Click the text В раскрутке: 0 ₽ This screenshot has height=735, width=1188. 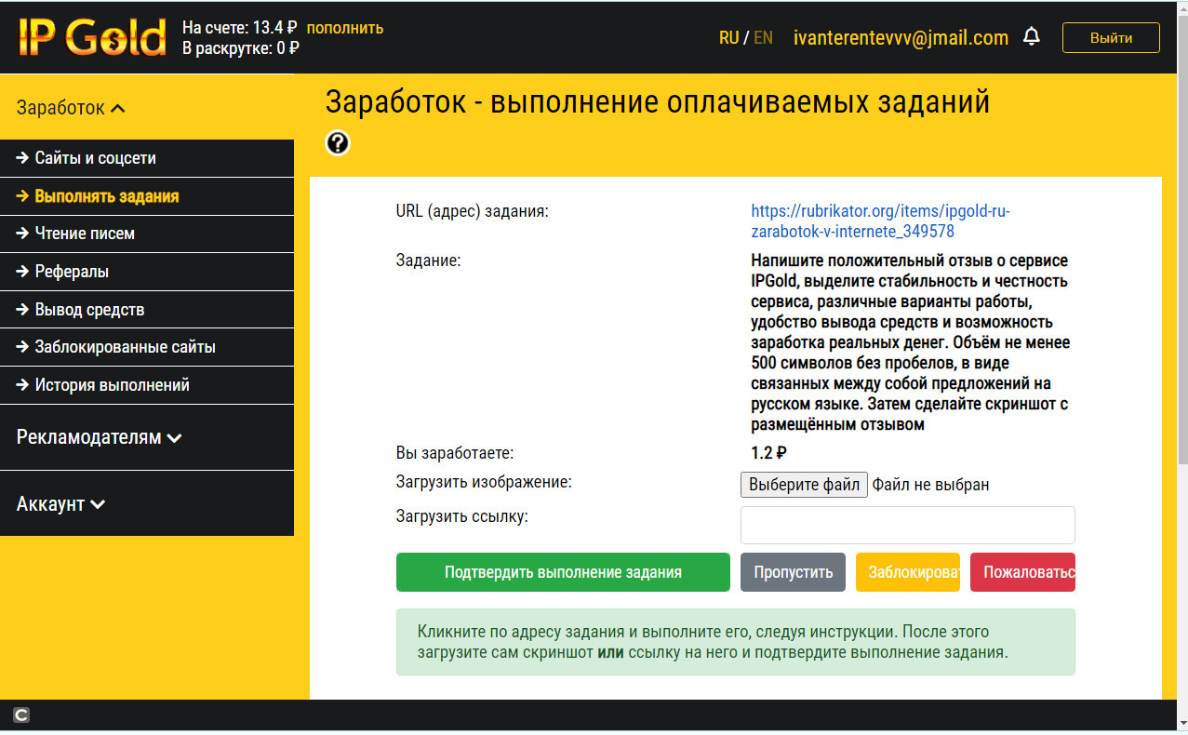click(x=240, y=48)
